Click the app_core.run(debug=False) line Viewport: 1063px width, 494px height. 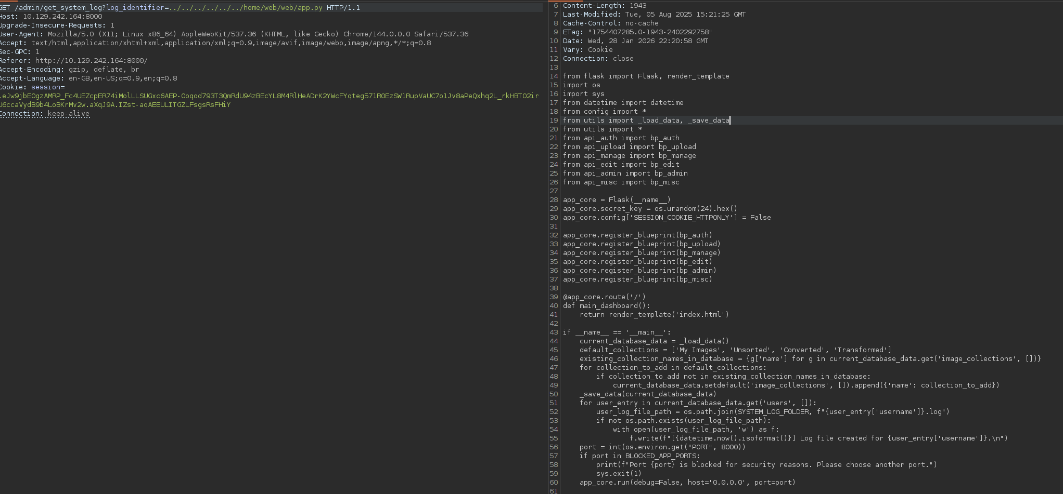pyautogui.click(x=688, y=483)
